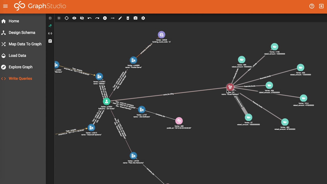Screen dimensions: 327x184
Task: Select Write Queries in sidebar
Action: pos(20,79)
